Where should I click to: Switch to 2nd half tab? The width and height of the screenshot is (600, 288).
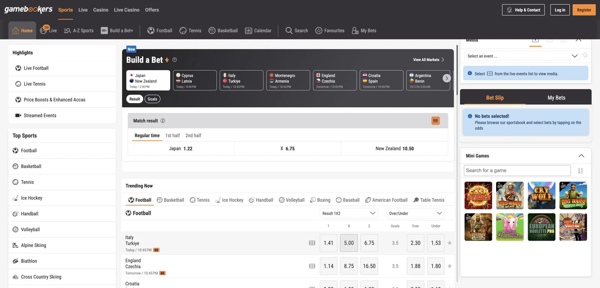[x=193, y=135]
